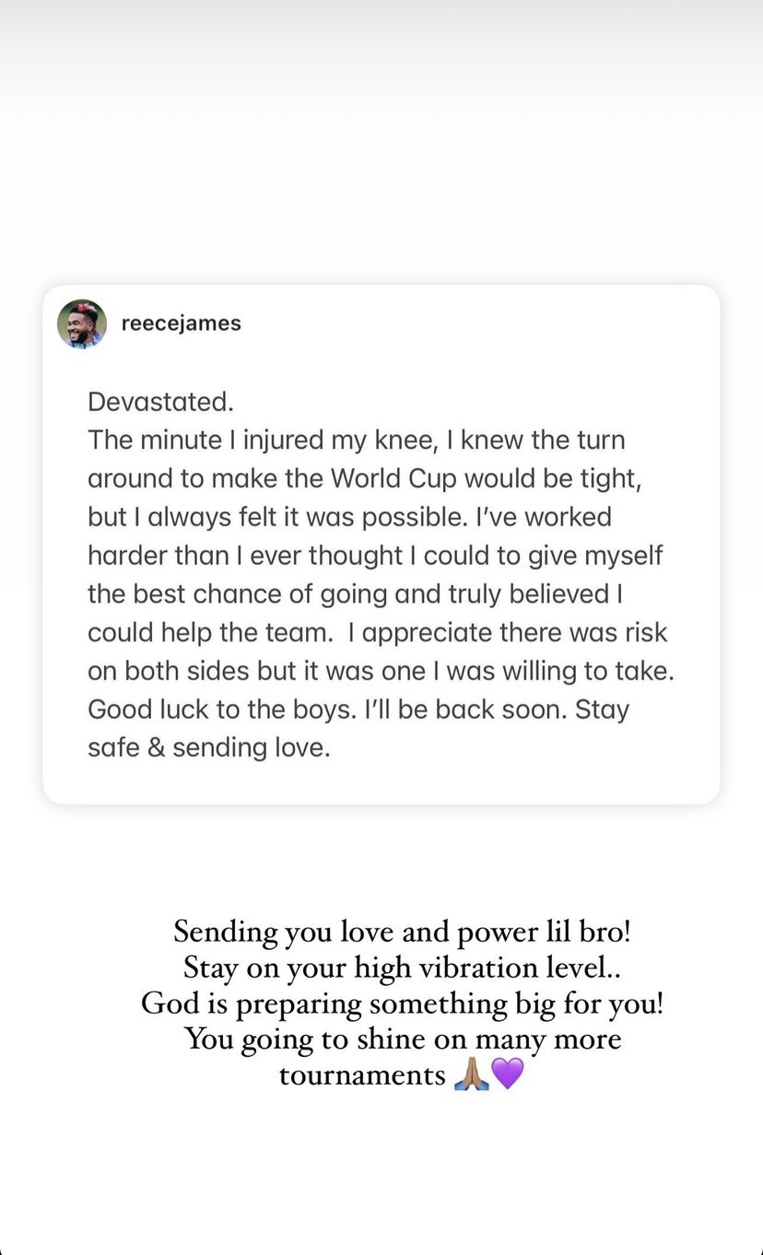Tap the line 'but I always felt it was possible'
Screen dimensions: 763x1255
[x=349, y=517]
